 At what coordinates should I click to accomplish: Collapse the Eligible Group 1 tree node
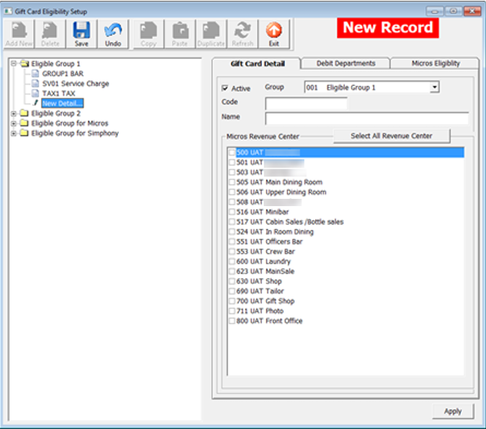point(13,64)
